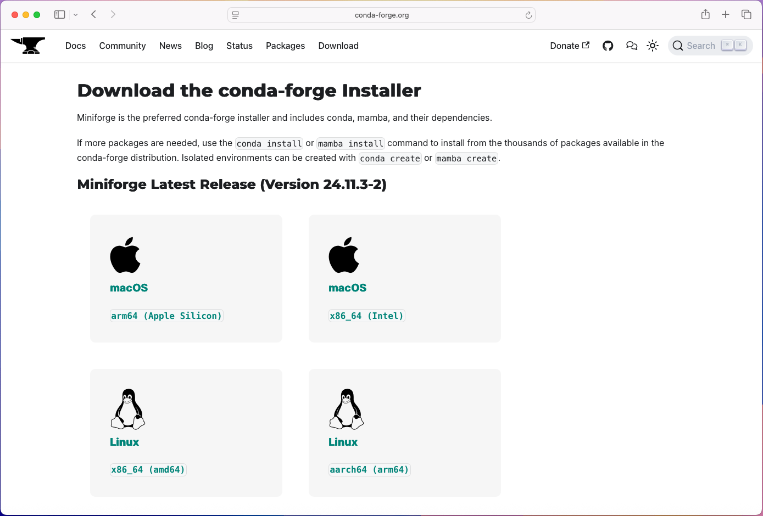Click the Apple logo in Intel card

tap(344, 255)
